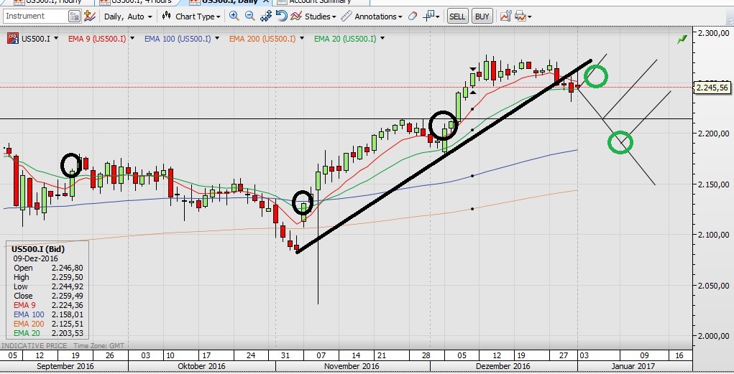
Task: Click the candlestick Chart Type icon
Action: point(166,17)
